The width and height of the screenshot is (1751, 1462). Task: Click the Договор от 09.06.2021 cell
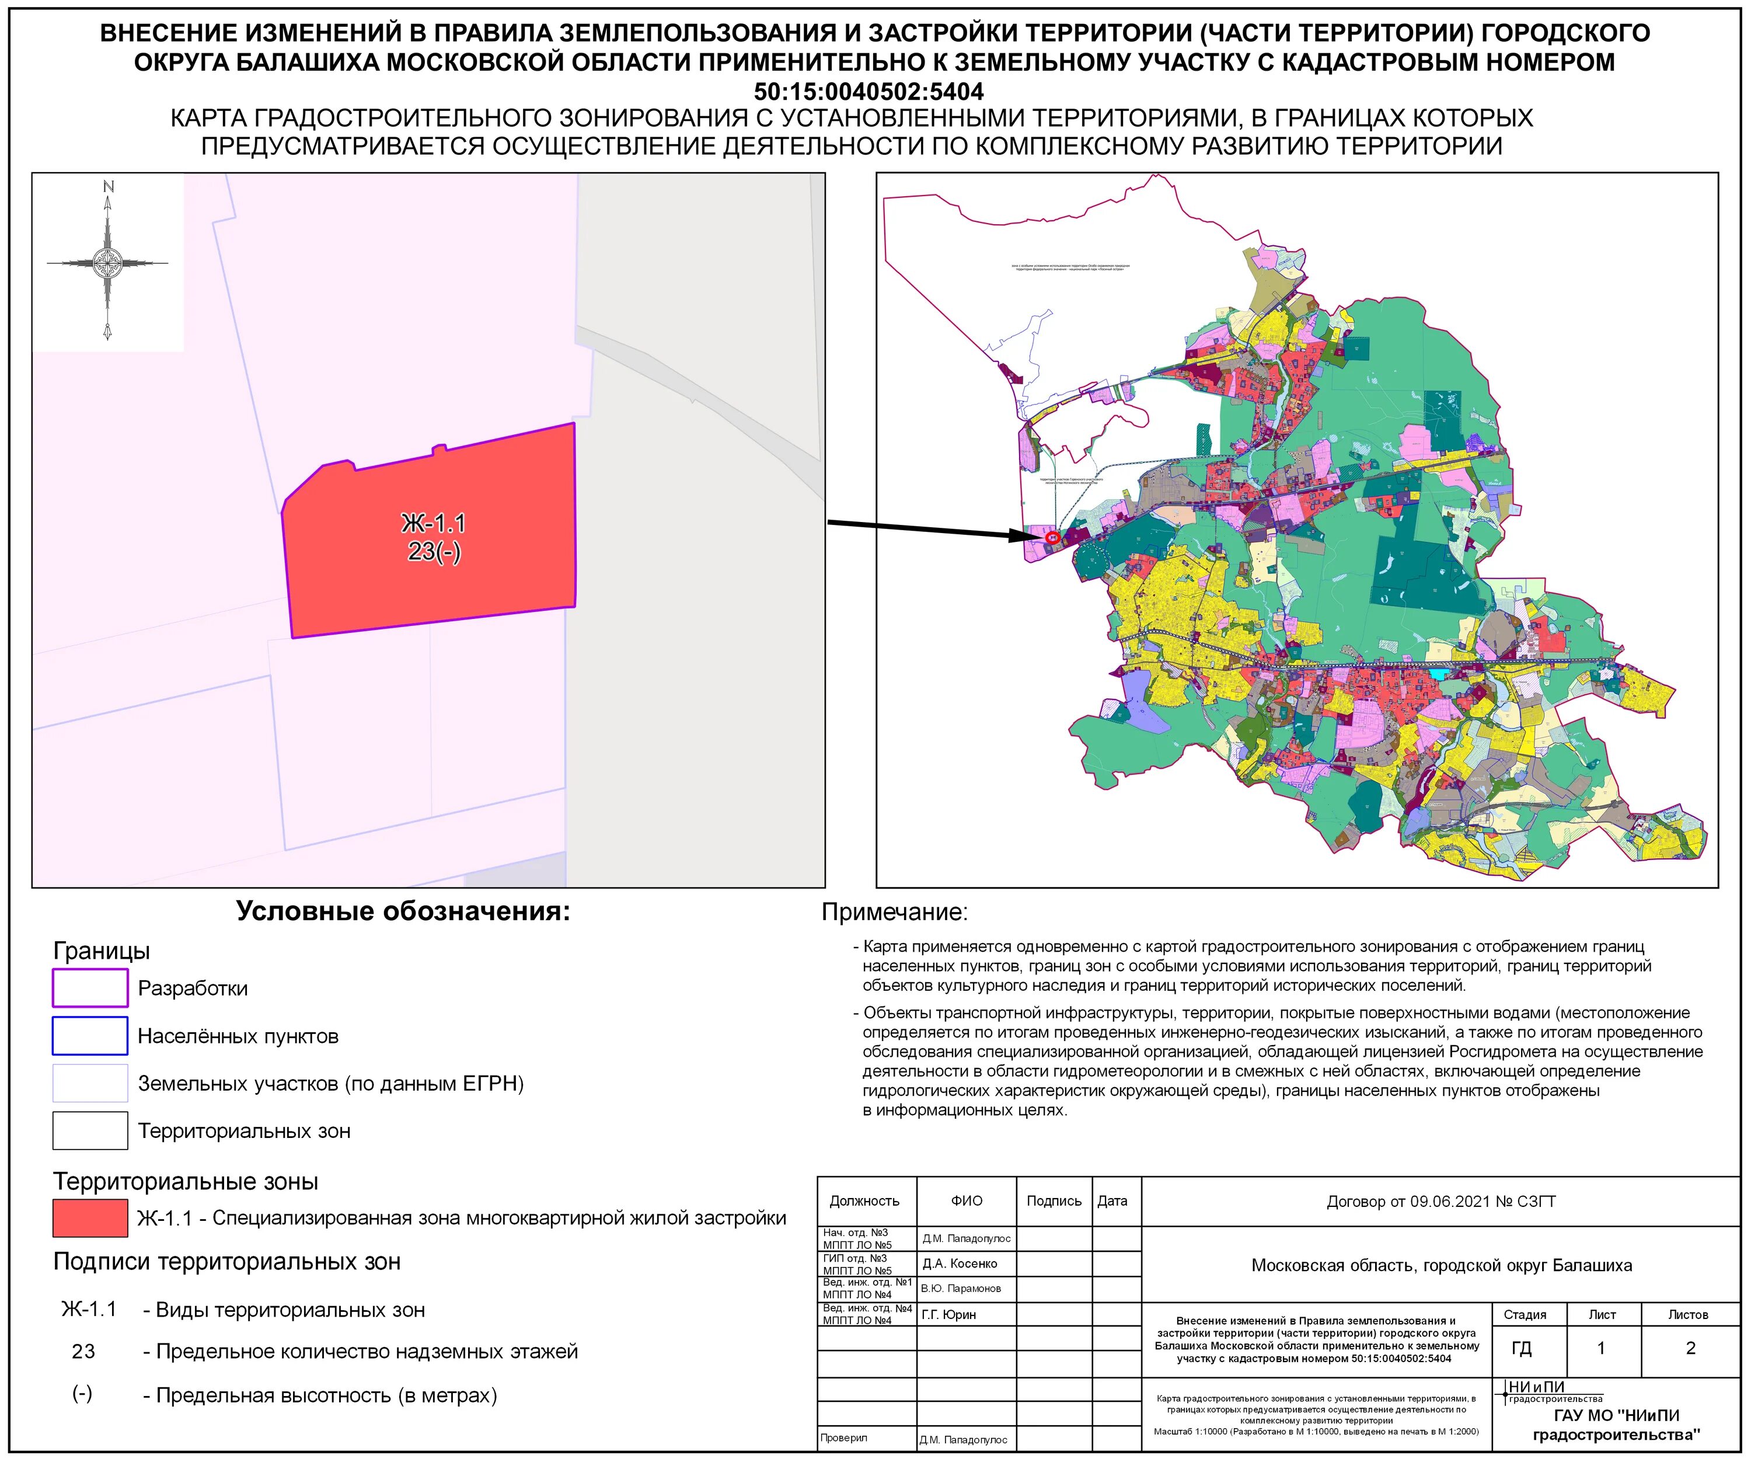[x=1441, y=1202]
